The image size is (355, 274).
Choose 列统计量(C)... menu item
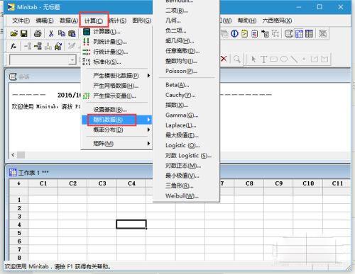116,42
